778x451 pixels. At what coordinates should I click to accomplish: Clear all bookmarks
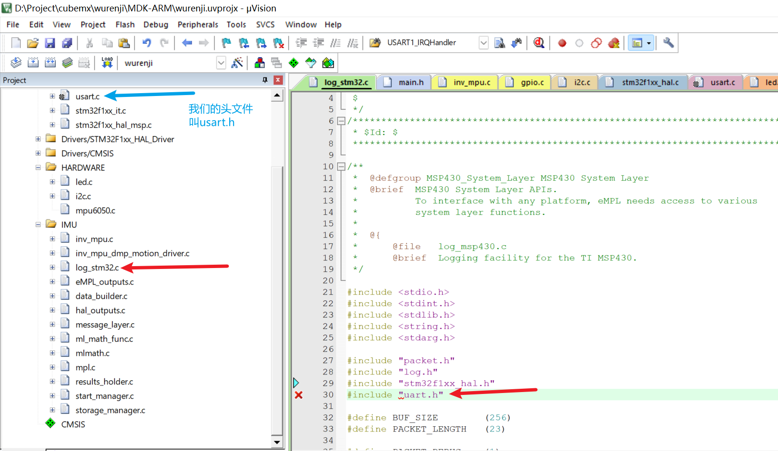279,43
